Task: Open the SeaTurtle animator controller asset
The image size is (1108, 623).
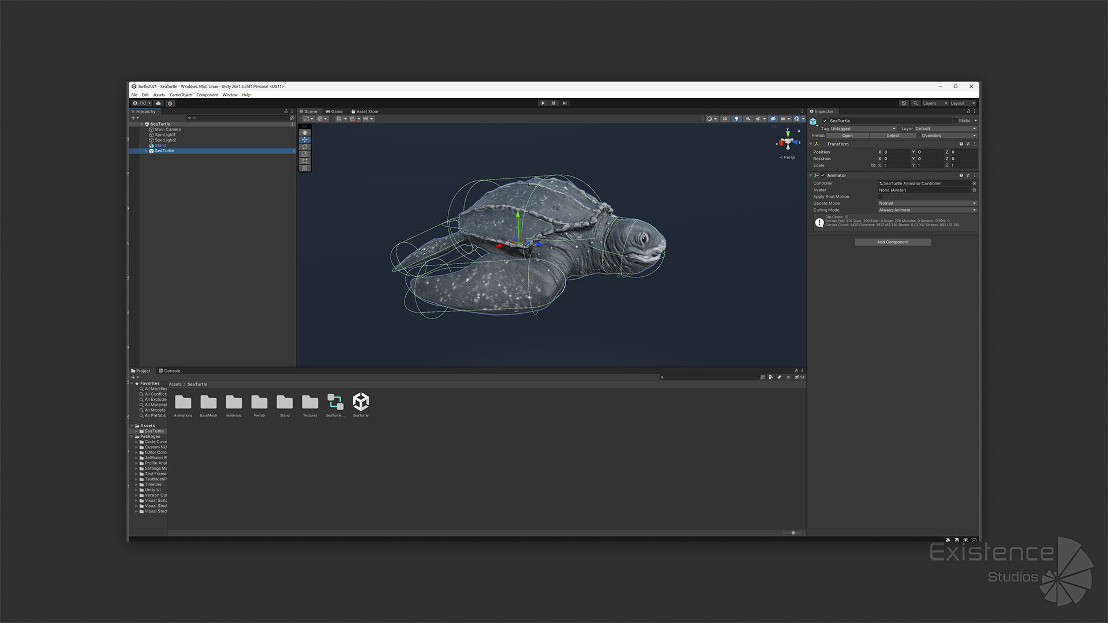Action: coord(335,402)
